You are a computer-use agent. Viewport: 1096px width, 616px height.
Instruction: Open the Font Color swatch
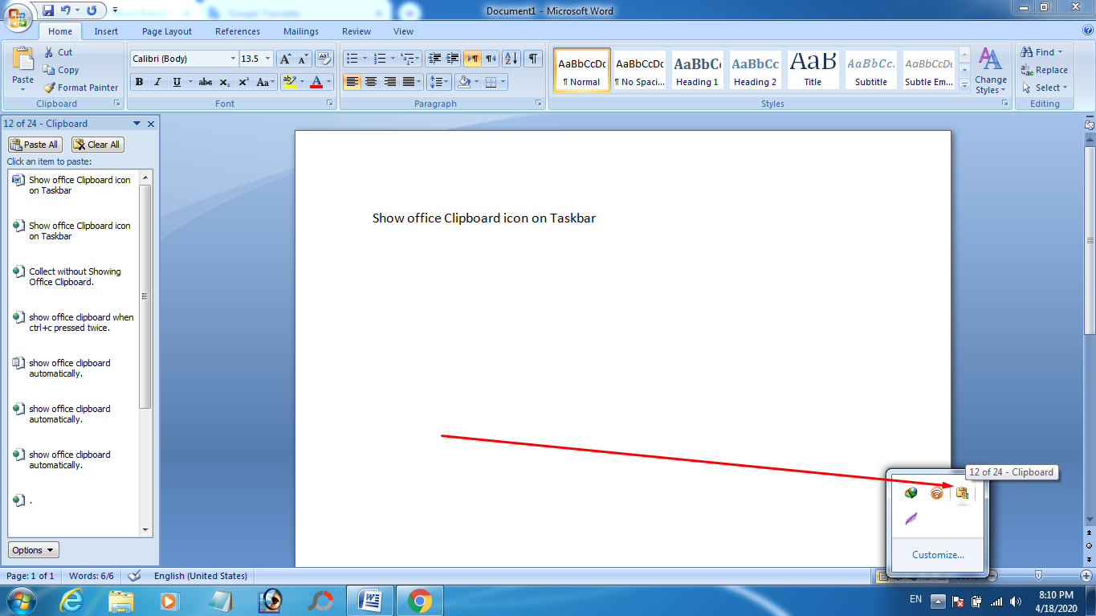(x=318, y=81)
